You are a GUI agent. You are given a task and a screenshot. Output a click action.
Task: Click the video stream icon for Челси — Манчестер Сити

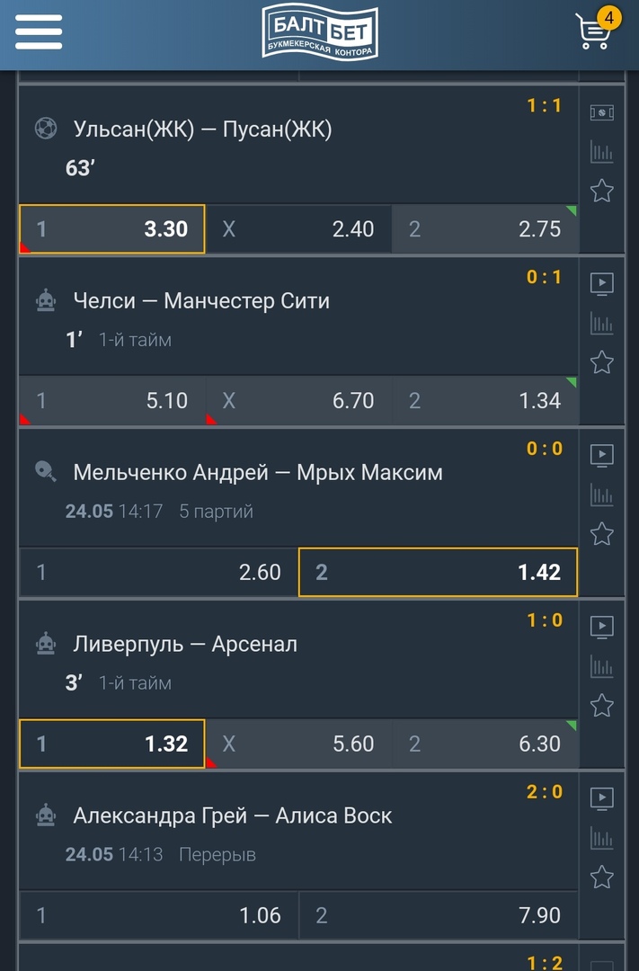[602, 282]
